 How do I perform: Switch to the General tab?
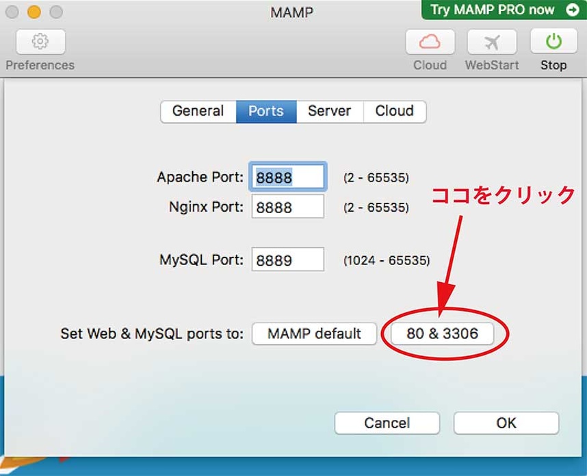pos(198,112)
